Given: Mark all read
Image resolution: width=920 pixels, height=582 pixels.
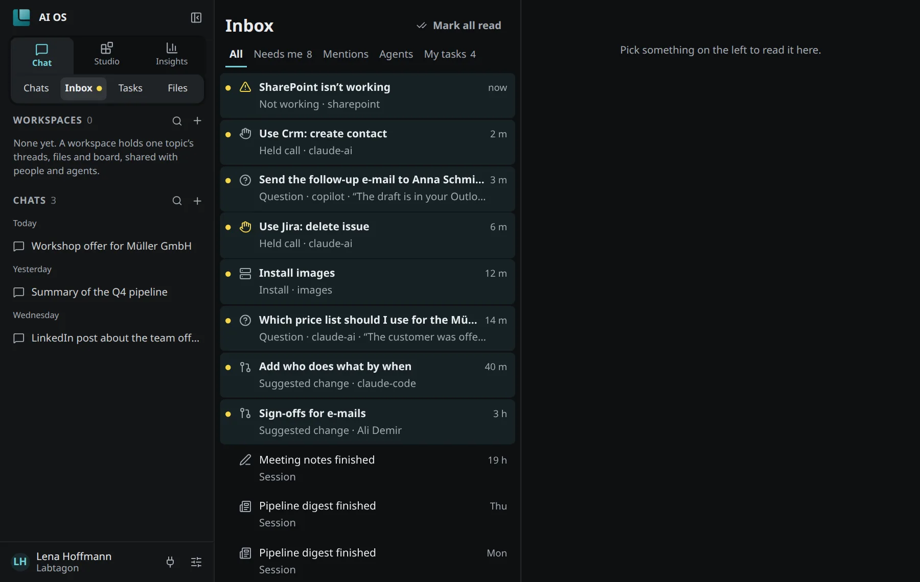Looking at the screenshot, I should pyautogui.click(x=459, y=26).
